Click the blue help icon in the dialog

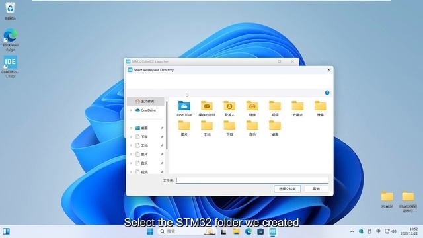(x=327, y=93)
